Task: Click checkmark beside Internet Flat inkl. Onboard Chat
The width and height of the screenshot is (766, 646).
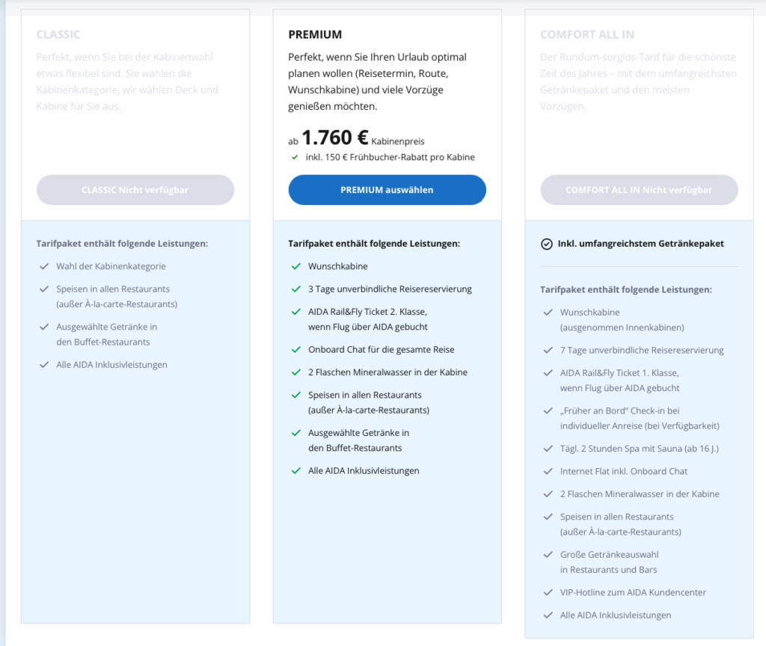Action: [x=548, y=471]
